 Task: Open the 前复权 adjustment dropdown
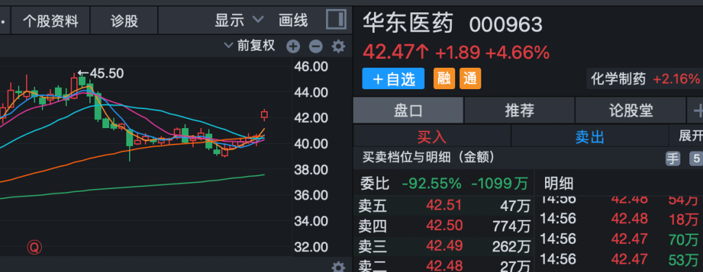[x=249, y=46]
